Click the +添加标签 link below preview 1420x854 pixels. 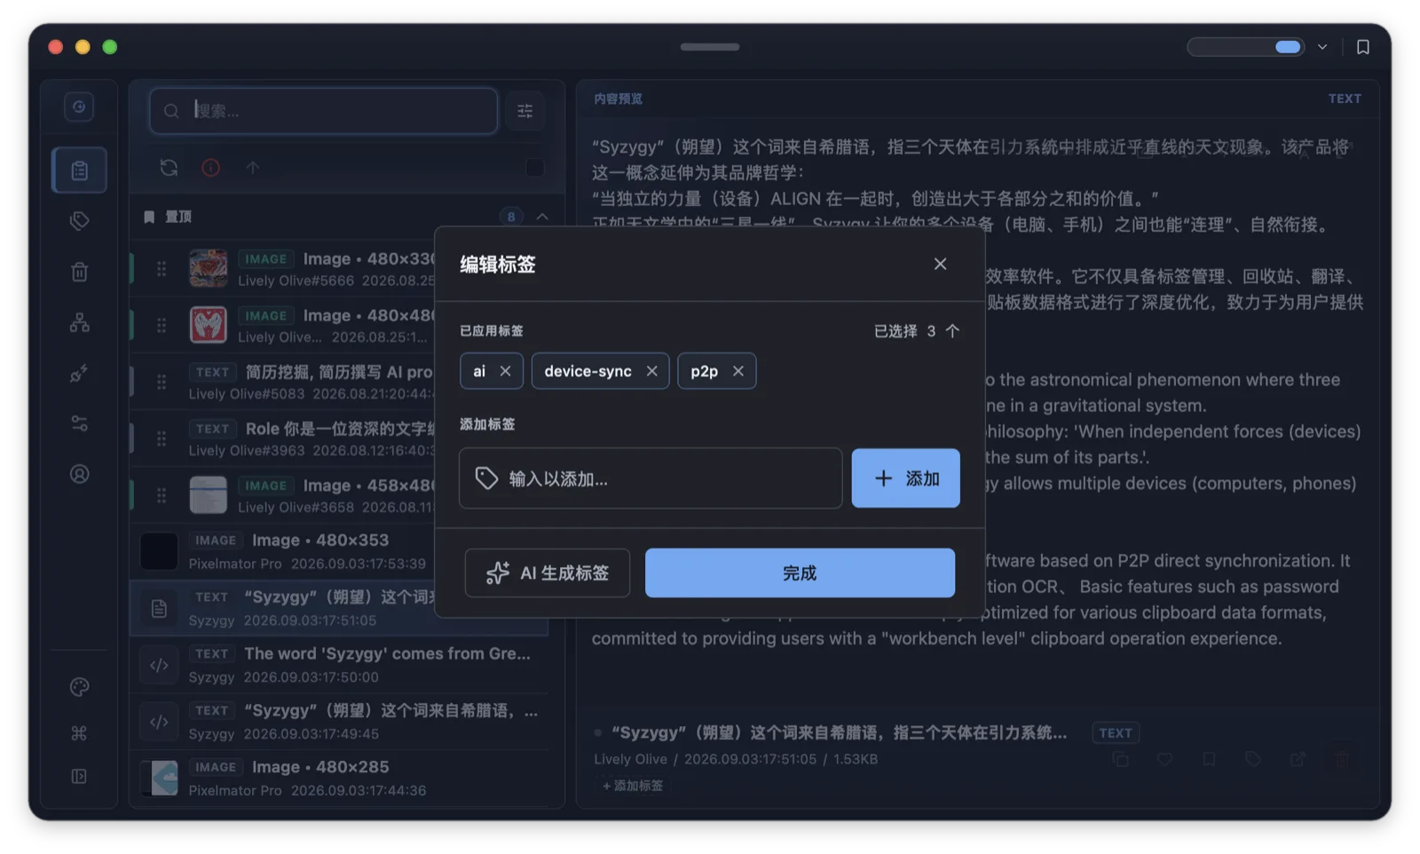633,786
